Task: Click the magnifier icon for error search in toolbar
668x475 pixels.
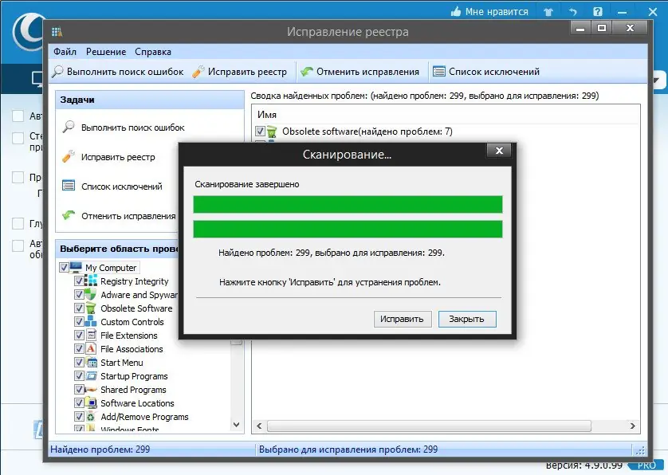Action: [x=57, y=72]
